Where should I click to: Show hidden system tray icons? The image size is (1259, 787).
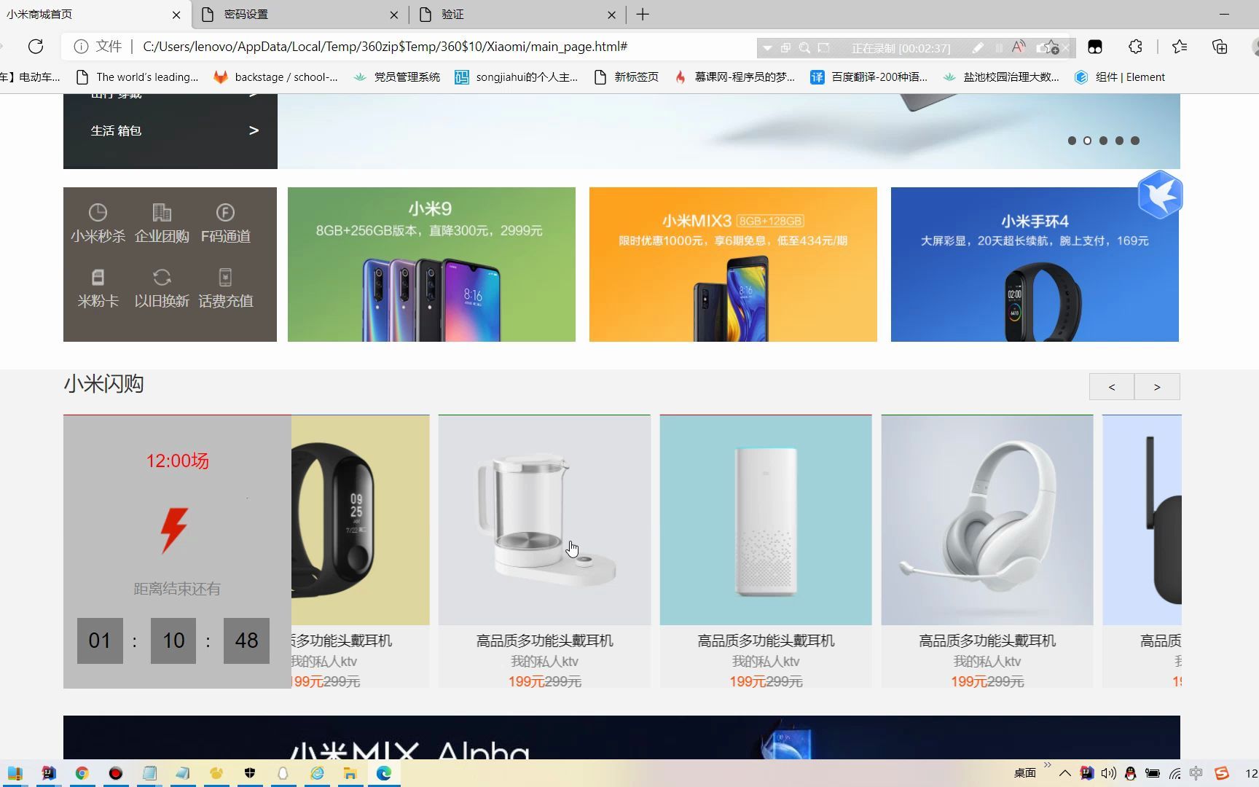1065,773
